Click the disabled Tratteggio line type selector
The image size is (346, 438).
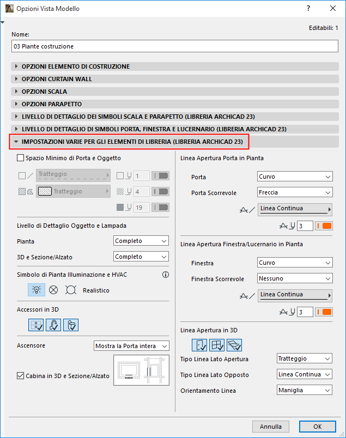73,175
